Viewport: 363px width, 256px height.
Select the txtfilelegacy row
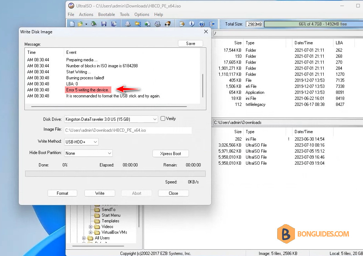click(287, 104)
